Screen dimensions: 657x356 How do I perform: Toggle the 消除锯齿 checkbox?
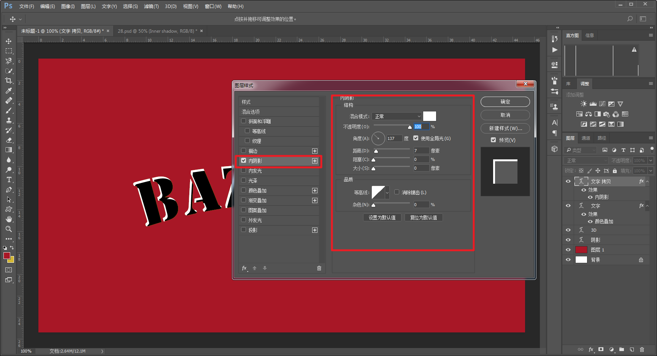(x=397, y=192)
